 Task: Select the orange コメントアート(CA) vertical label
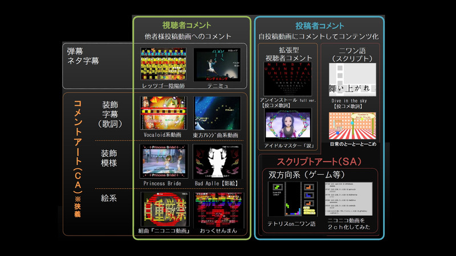[77, 154]
